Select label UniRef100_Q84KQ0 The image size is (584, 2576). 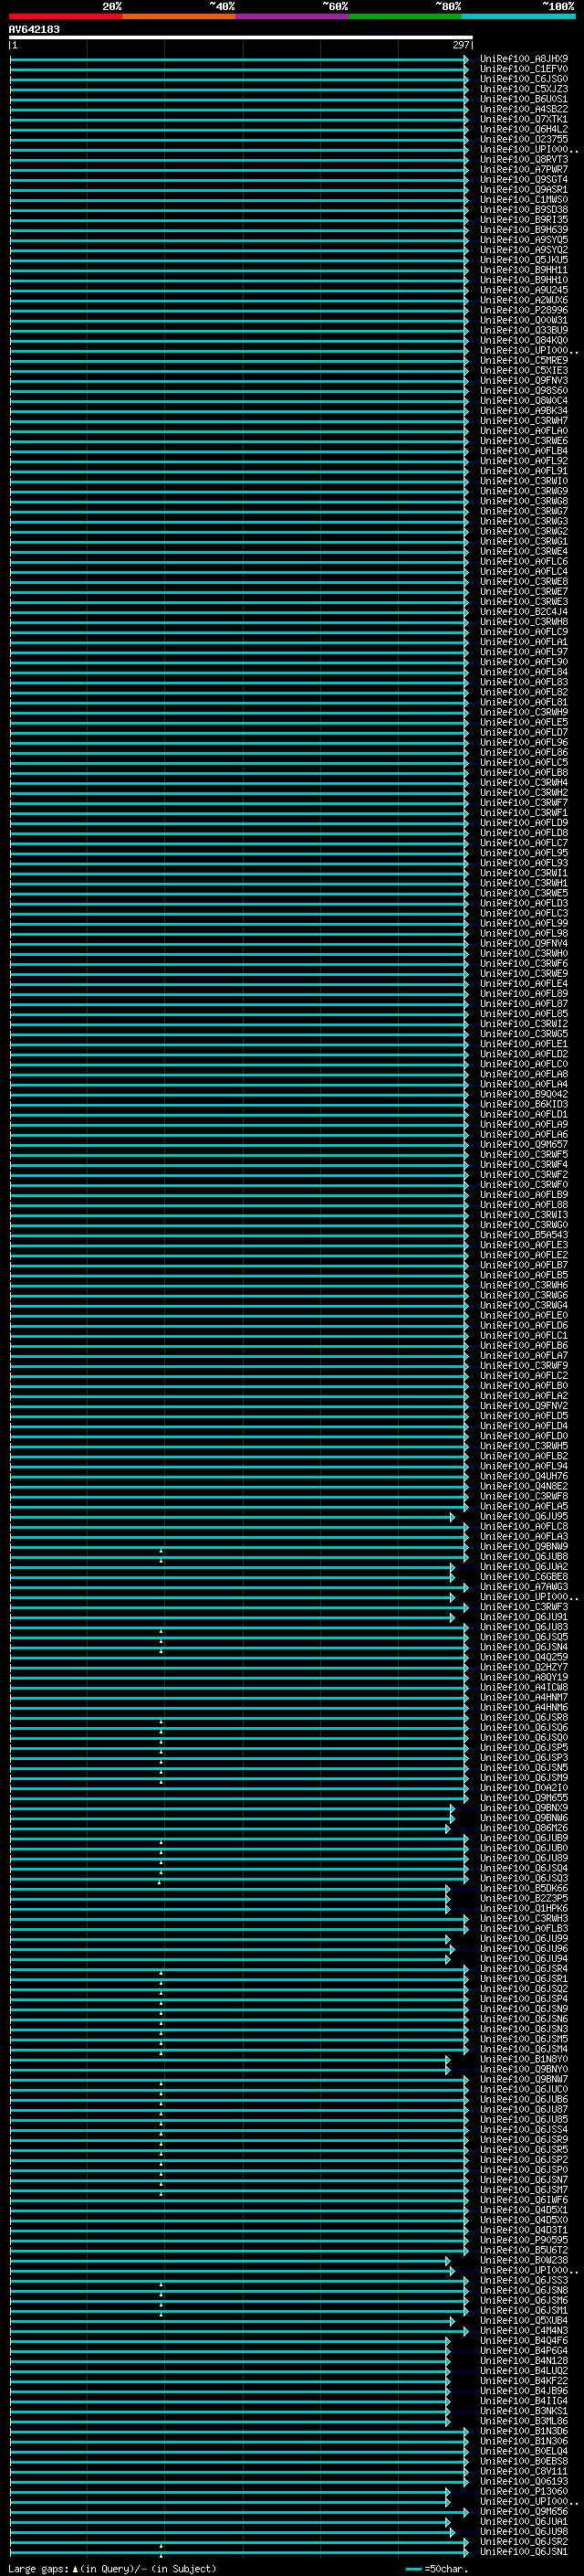pos(524,340)
